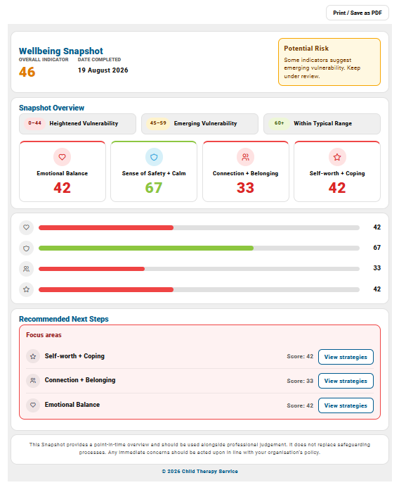
Task: Select the 60+ Within Typical Range legend
Action: 322,124
